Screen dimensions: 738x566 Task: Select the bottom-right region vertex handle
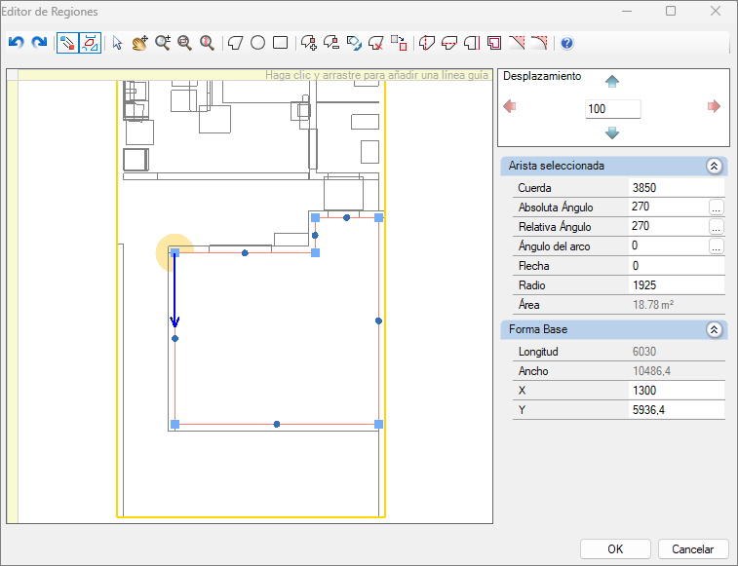pos(378,425)
